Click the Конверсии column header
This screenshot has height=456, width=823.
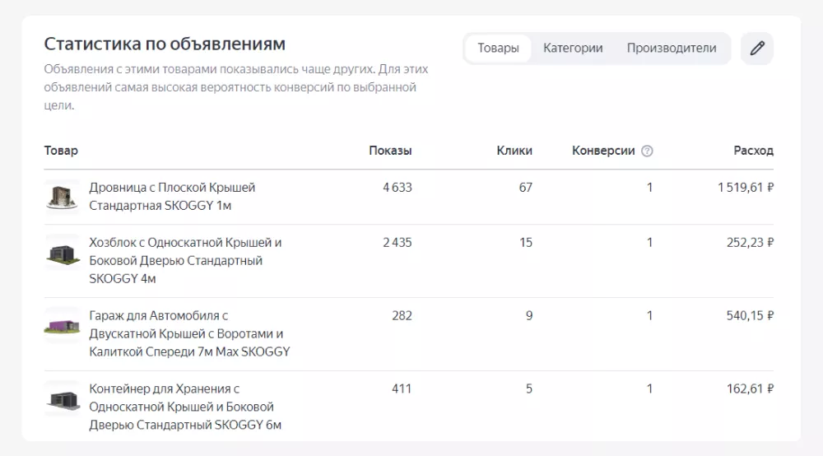tap(603, 151)
